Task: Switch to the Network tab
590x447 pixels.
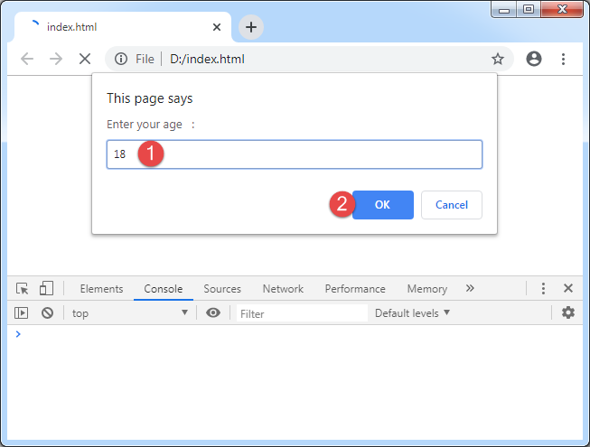Action: click(283, 289)
